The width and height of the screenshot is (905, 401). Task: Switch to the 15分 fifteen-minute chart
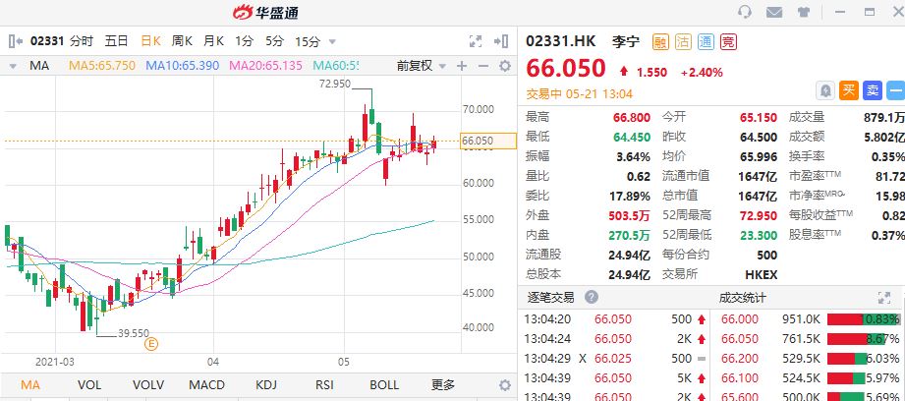point(308,41)
